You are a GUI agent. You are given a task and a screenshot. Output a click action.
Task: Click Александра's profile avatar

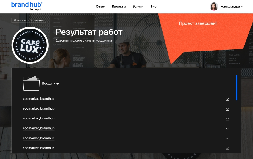pyautogui.click(x=214, y=7)
